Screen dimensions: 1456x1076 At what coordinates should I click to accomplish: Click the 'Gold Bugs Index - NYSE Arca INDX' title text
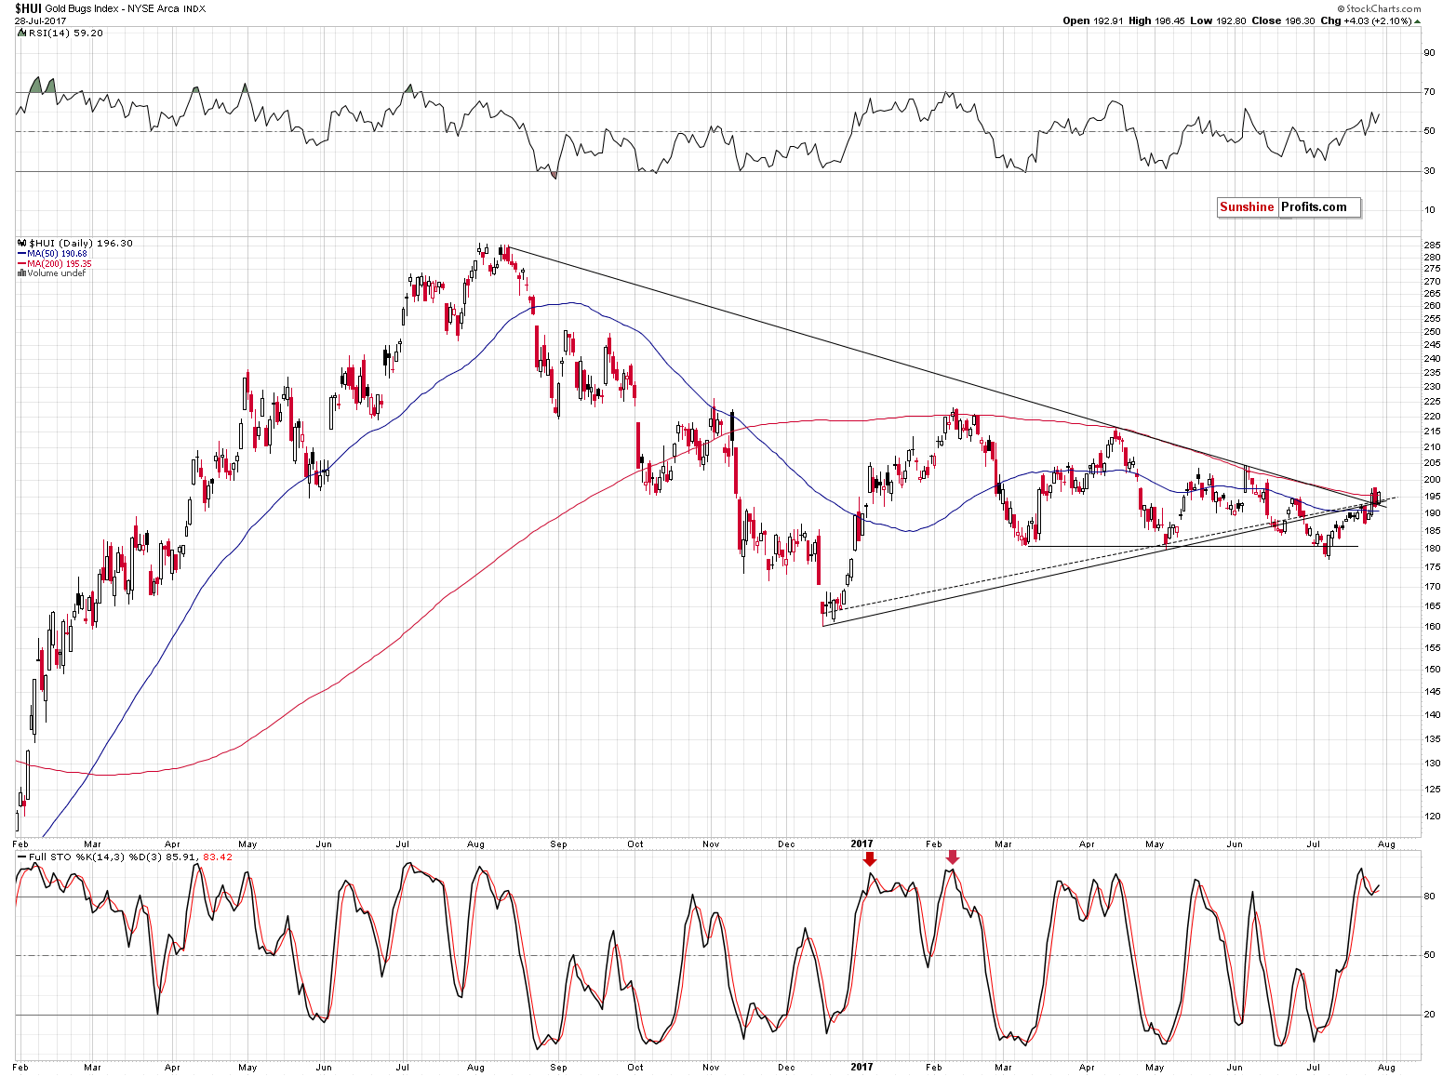point(126,8)
